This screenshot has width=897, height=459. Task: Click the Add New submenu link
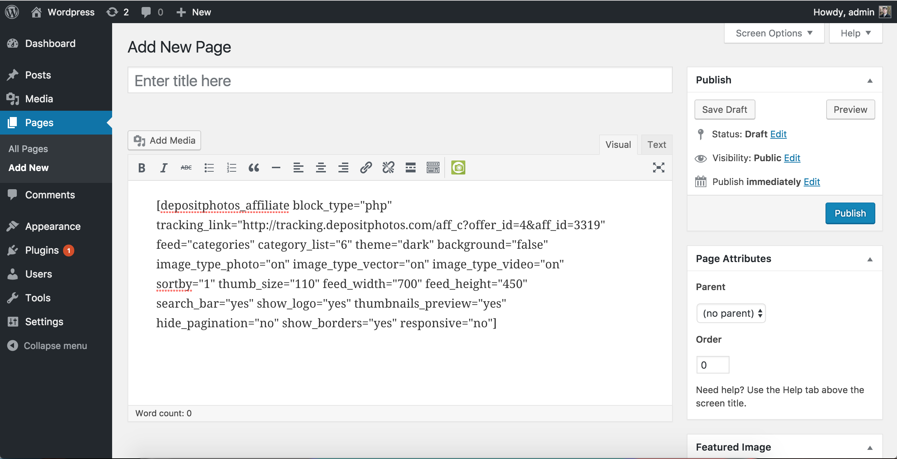(x=28, y=167)
